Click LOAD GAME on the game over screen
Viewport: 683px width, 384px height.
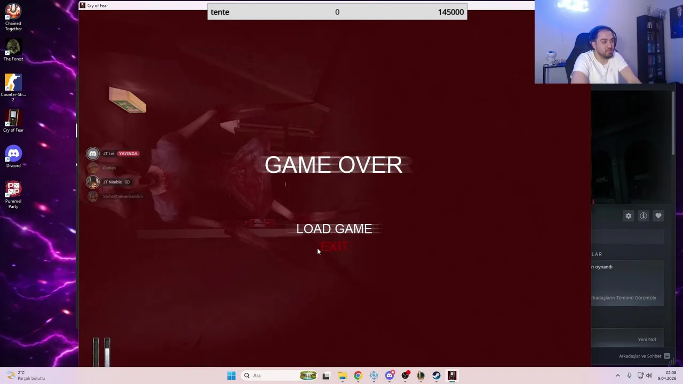[x=334, y=229]
